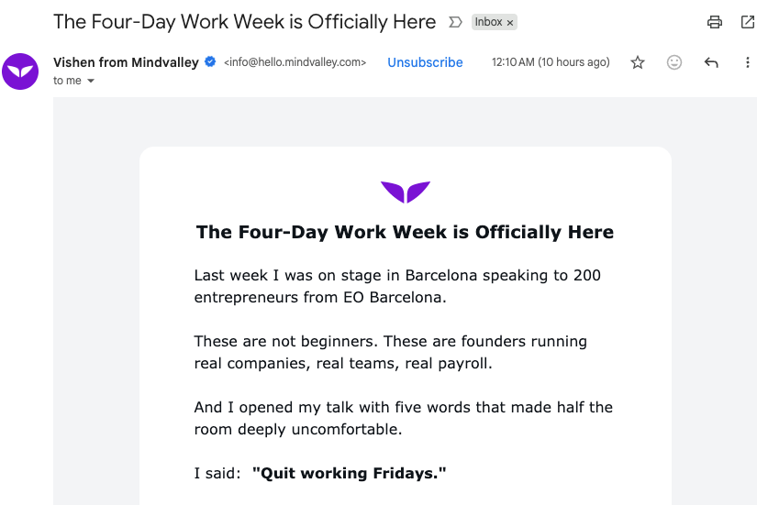Click the bold "Quit working Fridays." text
The image size is (768, 505).
pyautogui.click(x=350, y=473)
